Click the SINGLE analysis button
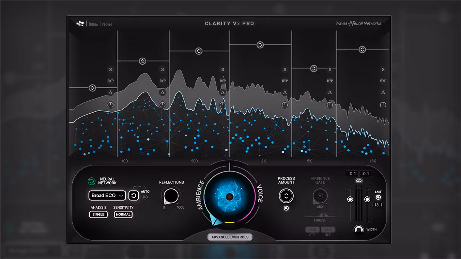 tap(98, 214)
